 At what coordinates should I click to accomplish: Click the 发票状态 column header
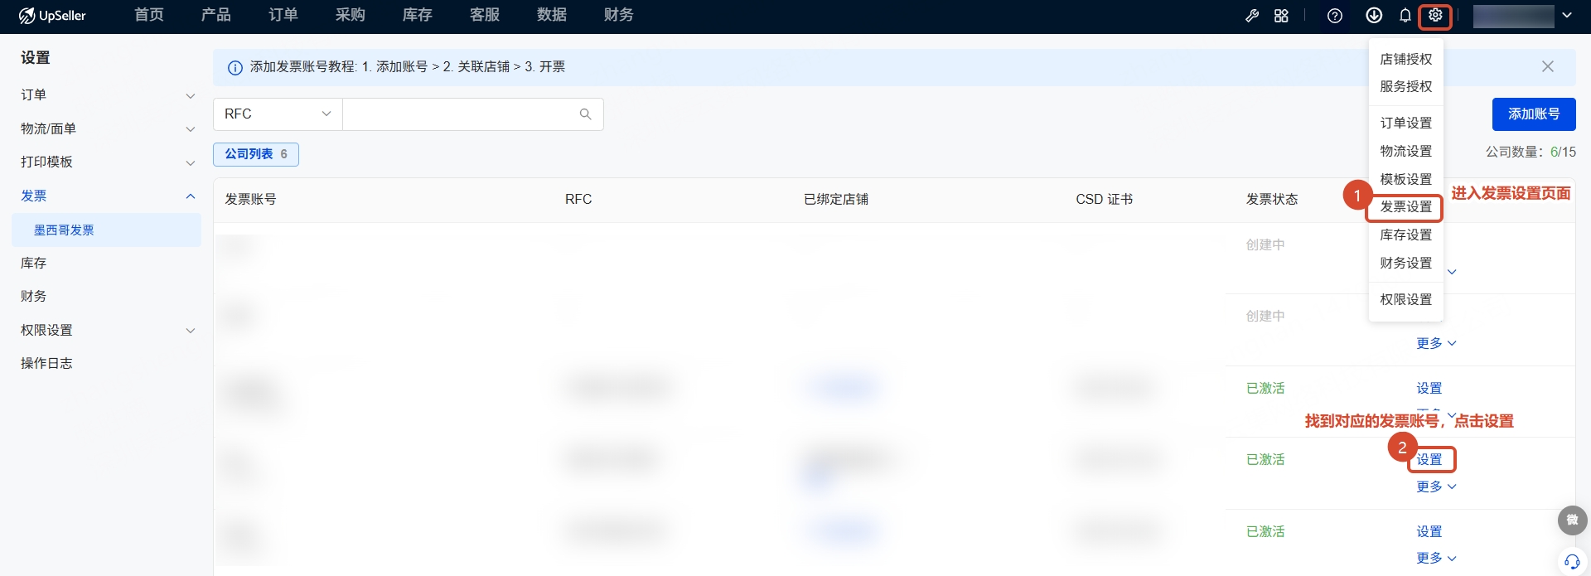(x=1272, y=200)
